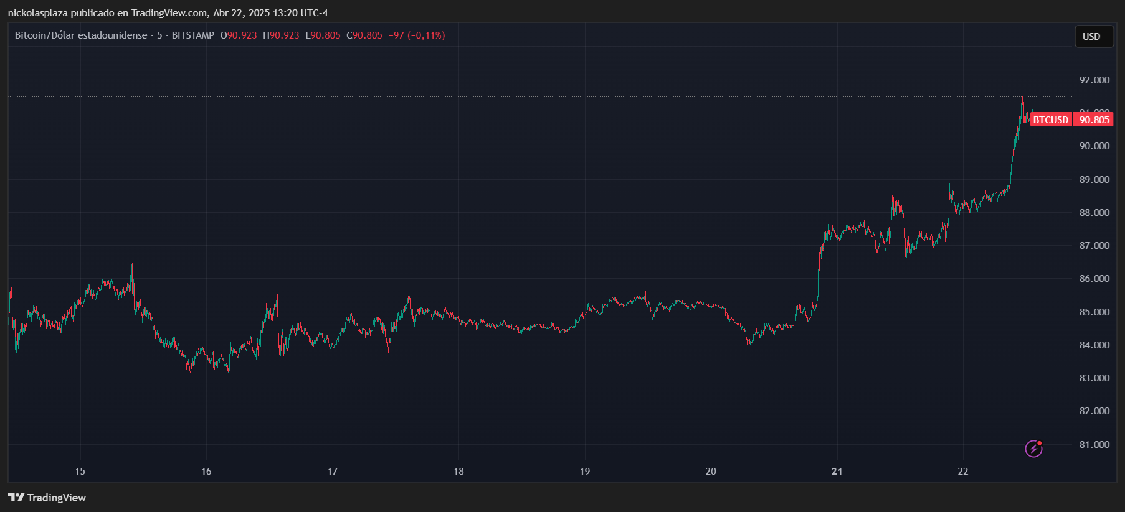The height and width of the screenshot is (512, 1125).
Task: Click the 83.000 price axis label
Action: point(1094,378)
